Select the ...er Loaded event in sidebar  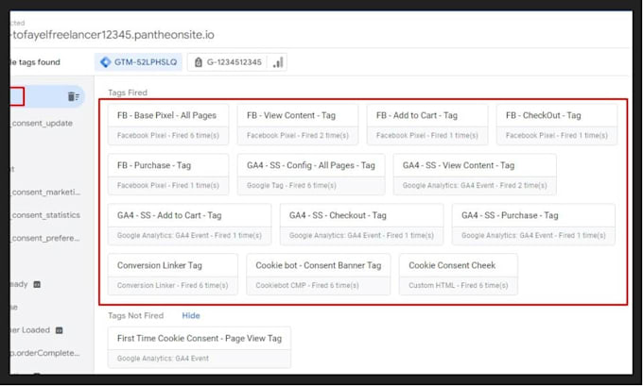(30, 330)
